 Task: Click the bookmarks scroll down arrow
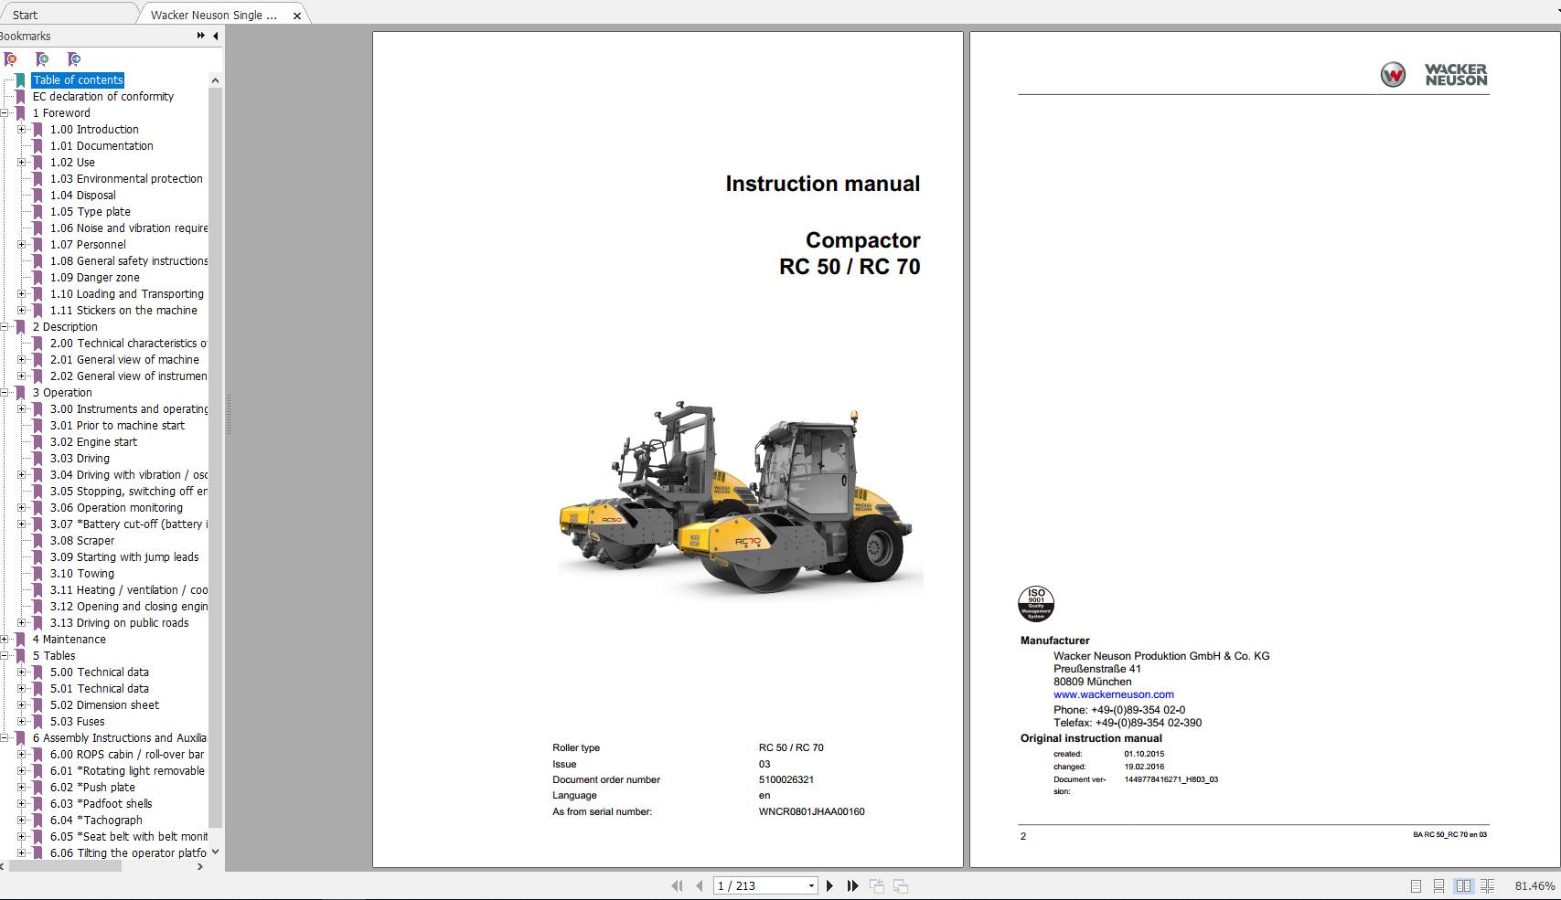tap(215, 852)
